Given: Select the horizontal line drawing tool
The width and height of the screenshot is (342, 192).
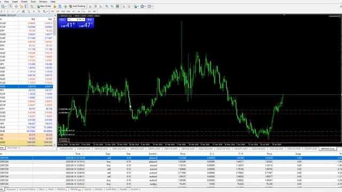Looking at the screenshot, I should pos(13,11).
